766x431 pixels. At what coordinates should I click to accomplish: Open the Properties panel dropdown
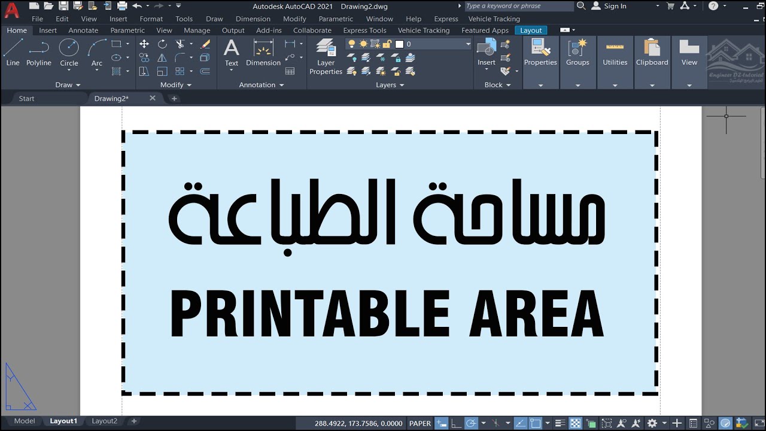[540, 85]
